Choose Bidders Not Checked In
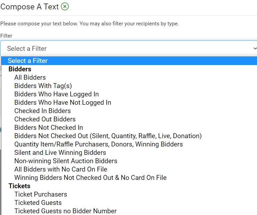257x215 pixels. point(49,127)
